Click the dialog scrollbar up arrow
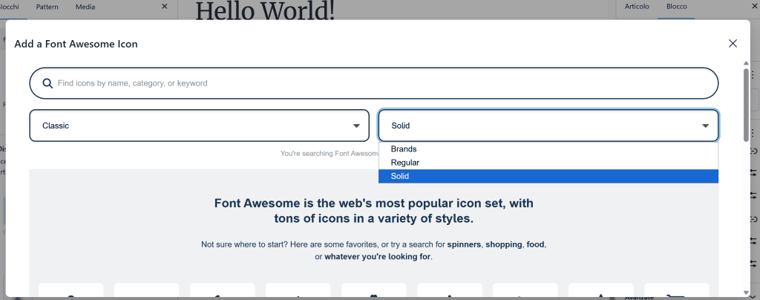The image size is (760, 300). 746,63
